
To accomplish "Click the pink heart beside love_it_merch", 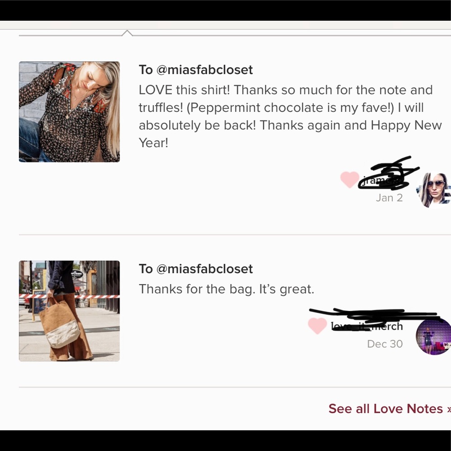I will click(317, 326).
